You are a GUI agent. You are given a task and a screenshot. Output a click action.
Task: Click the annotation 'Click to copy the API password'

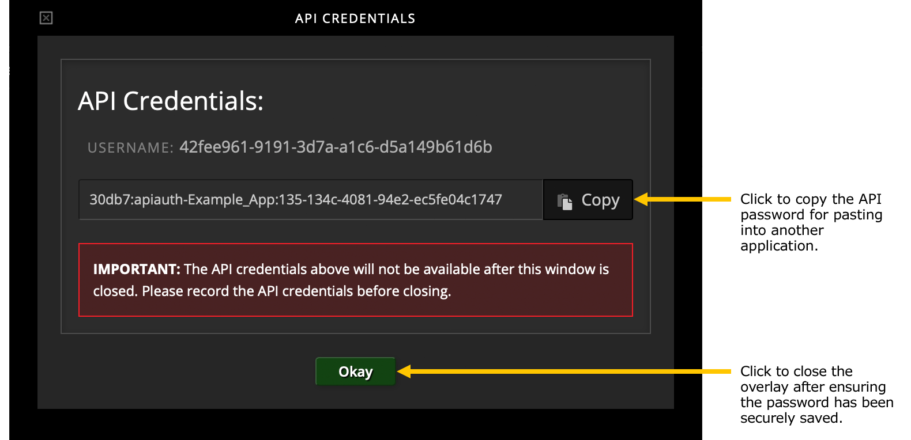click(811, 207)
